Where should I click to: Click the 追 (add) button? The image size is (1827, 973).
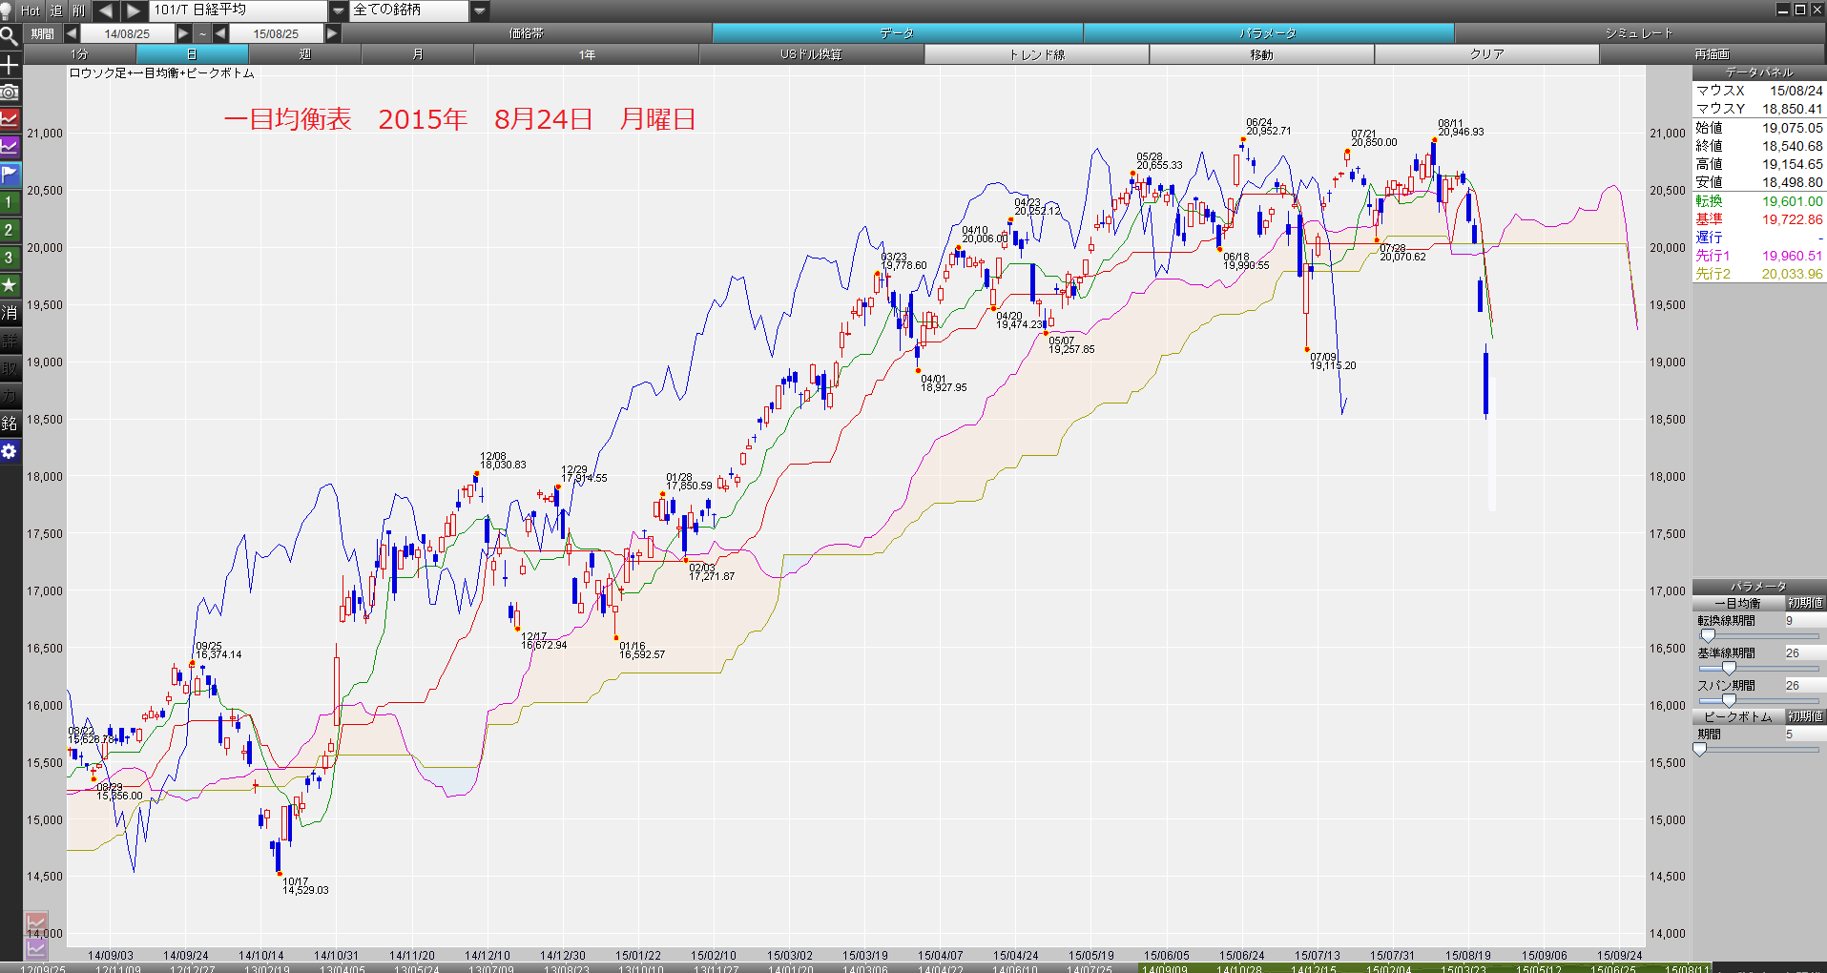[56, 10]
